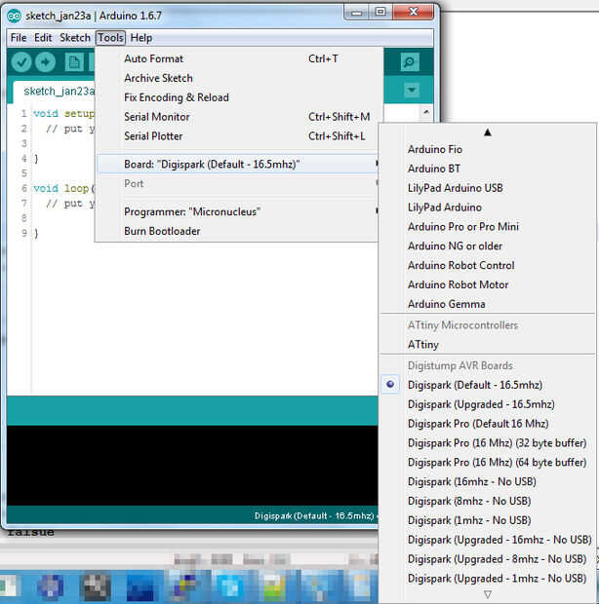Viewport: 599px width, 604px height.
Task: Expand the greyed Port submenu
Action: coord(238,184)
